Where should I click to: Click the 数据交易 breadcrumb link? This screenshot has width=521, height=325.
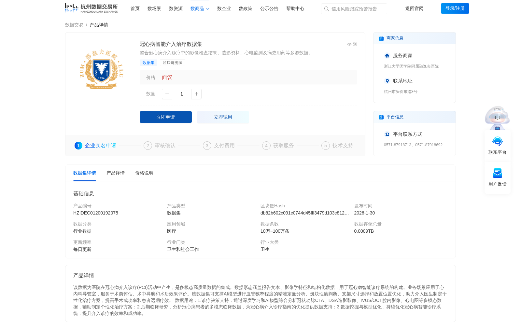74,25
